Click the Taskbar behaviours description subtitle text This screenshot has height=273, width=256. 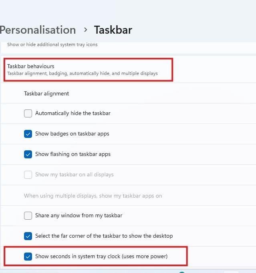83,74
